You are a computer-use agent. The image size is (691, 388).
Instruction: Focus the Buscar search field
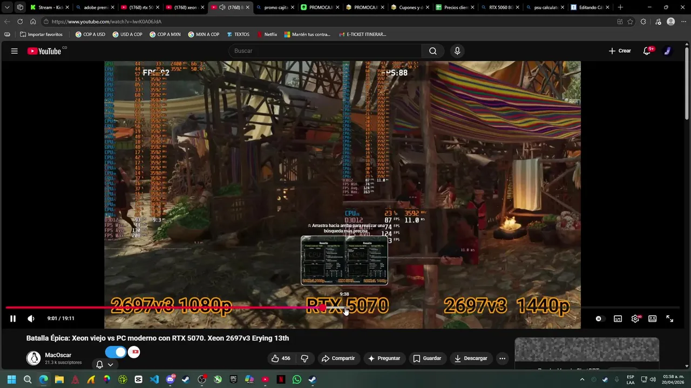[326, 51]
